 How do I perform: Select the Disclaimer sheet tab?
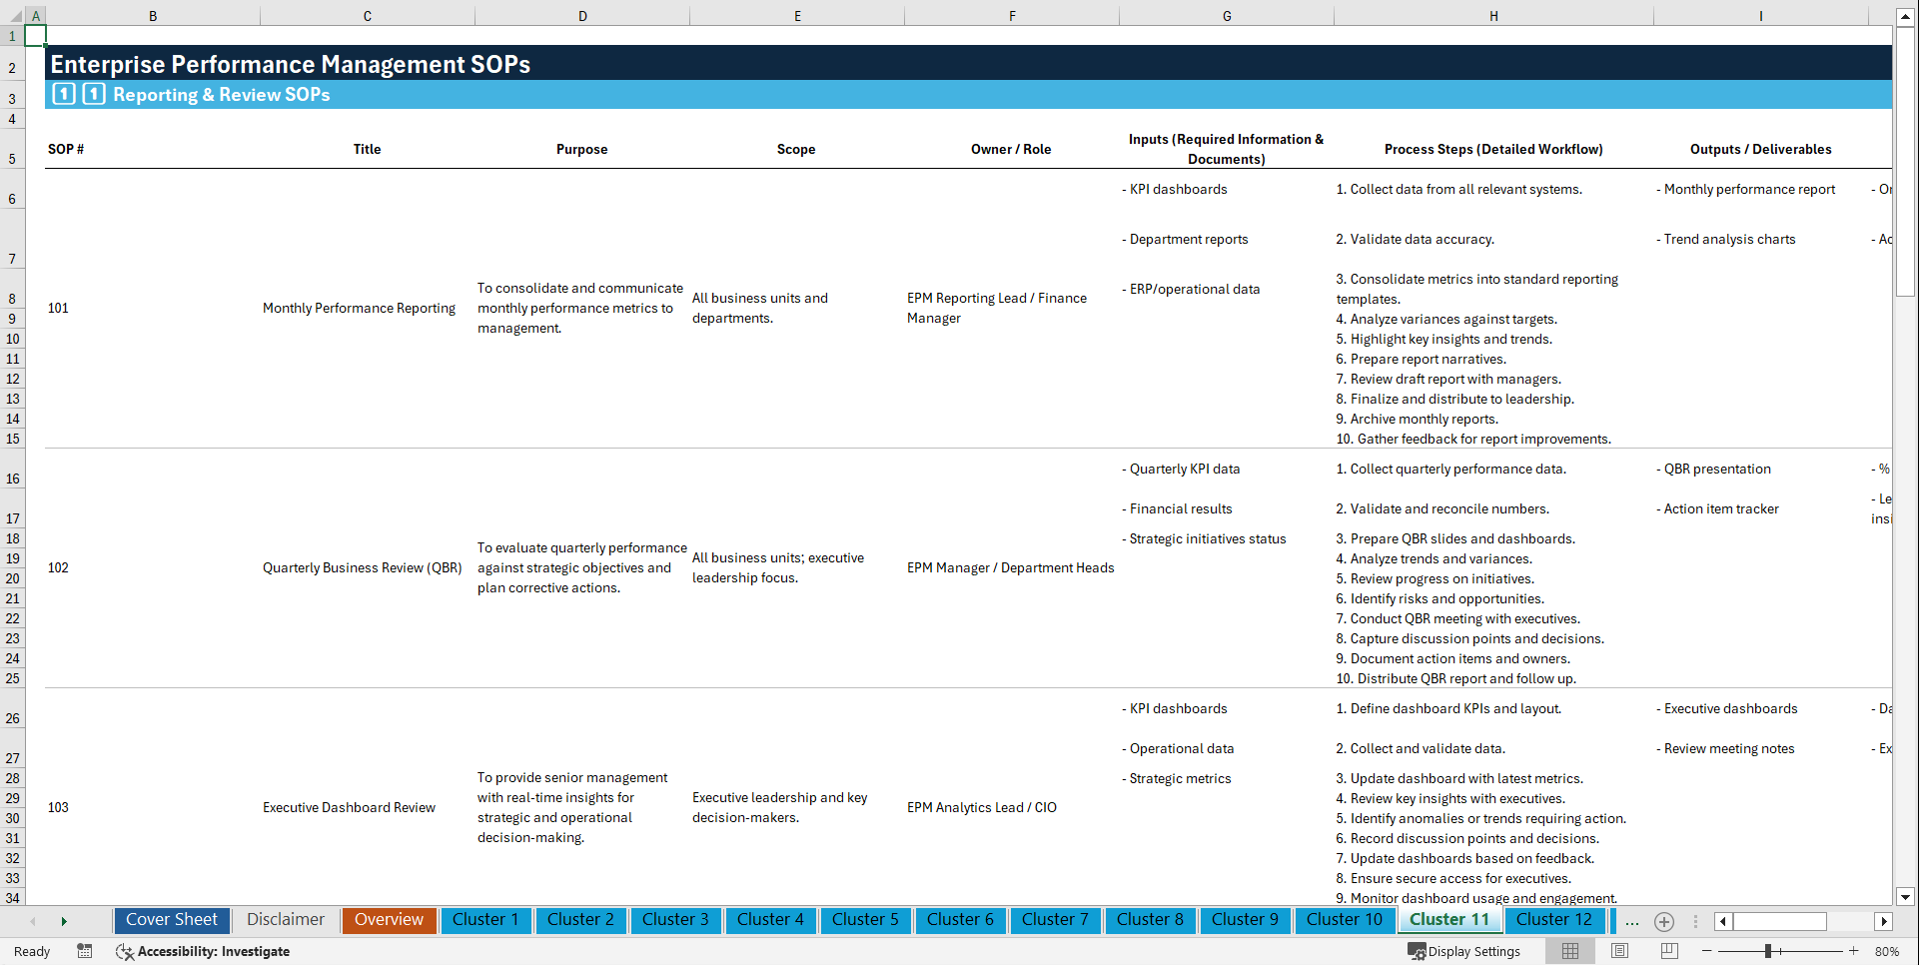coord(285,920)
